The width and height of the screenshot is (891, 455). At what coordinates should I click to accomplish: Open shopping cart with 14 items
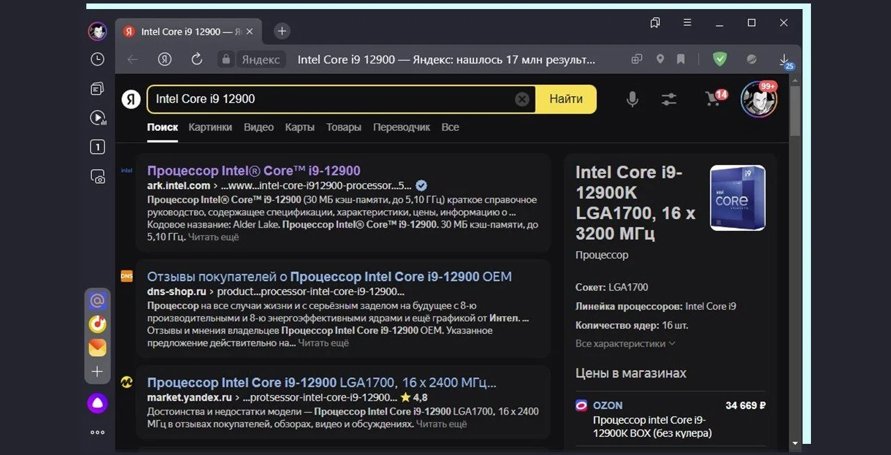pos(716,98)
